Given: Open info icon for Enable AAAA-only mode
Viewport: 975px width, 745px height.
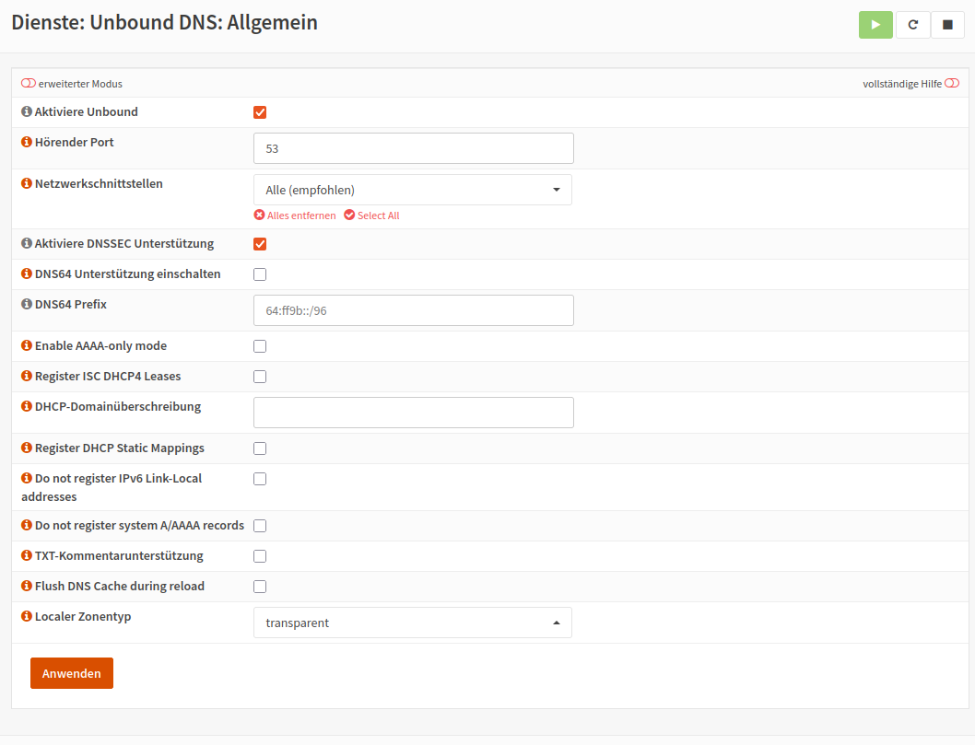Looking at the screenshot, I should [x=27, y=345].
